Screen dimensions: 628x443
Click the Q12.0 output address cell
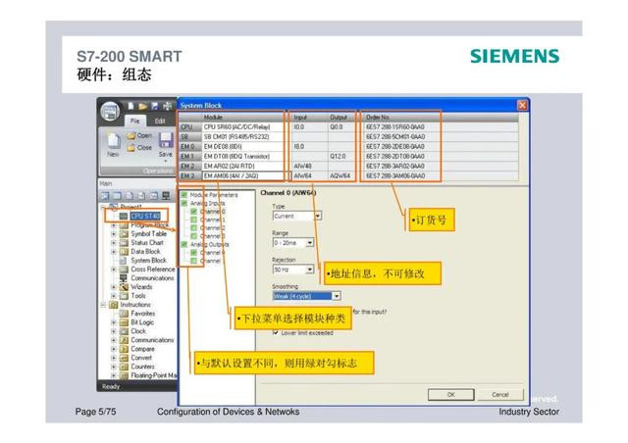[x=341, y=157]
